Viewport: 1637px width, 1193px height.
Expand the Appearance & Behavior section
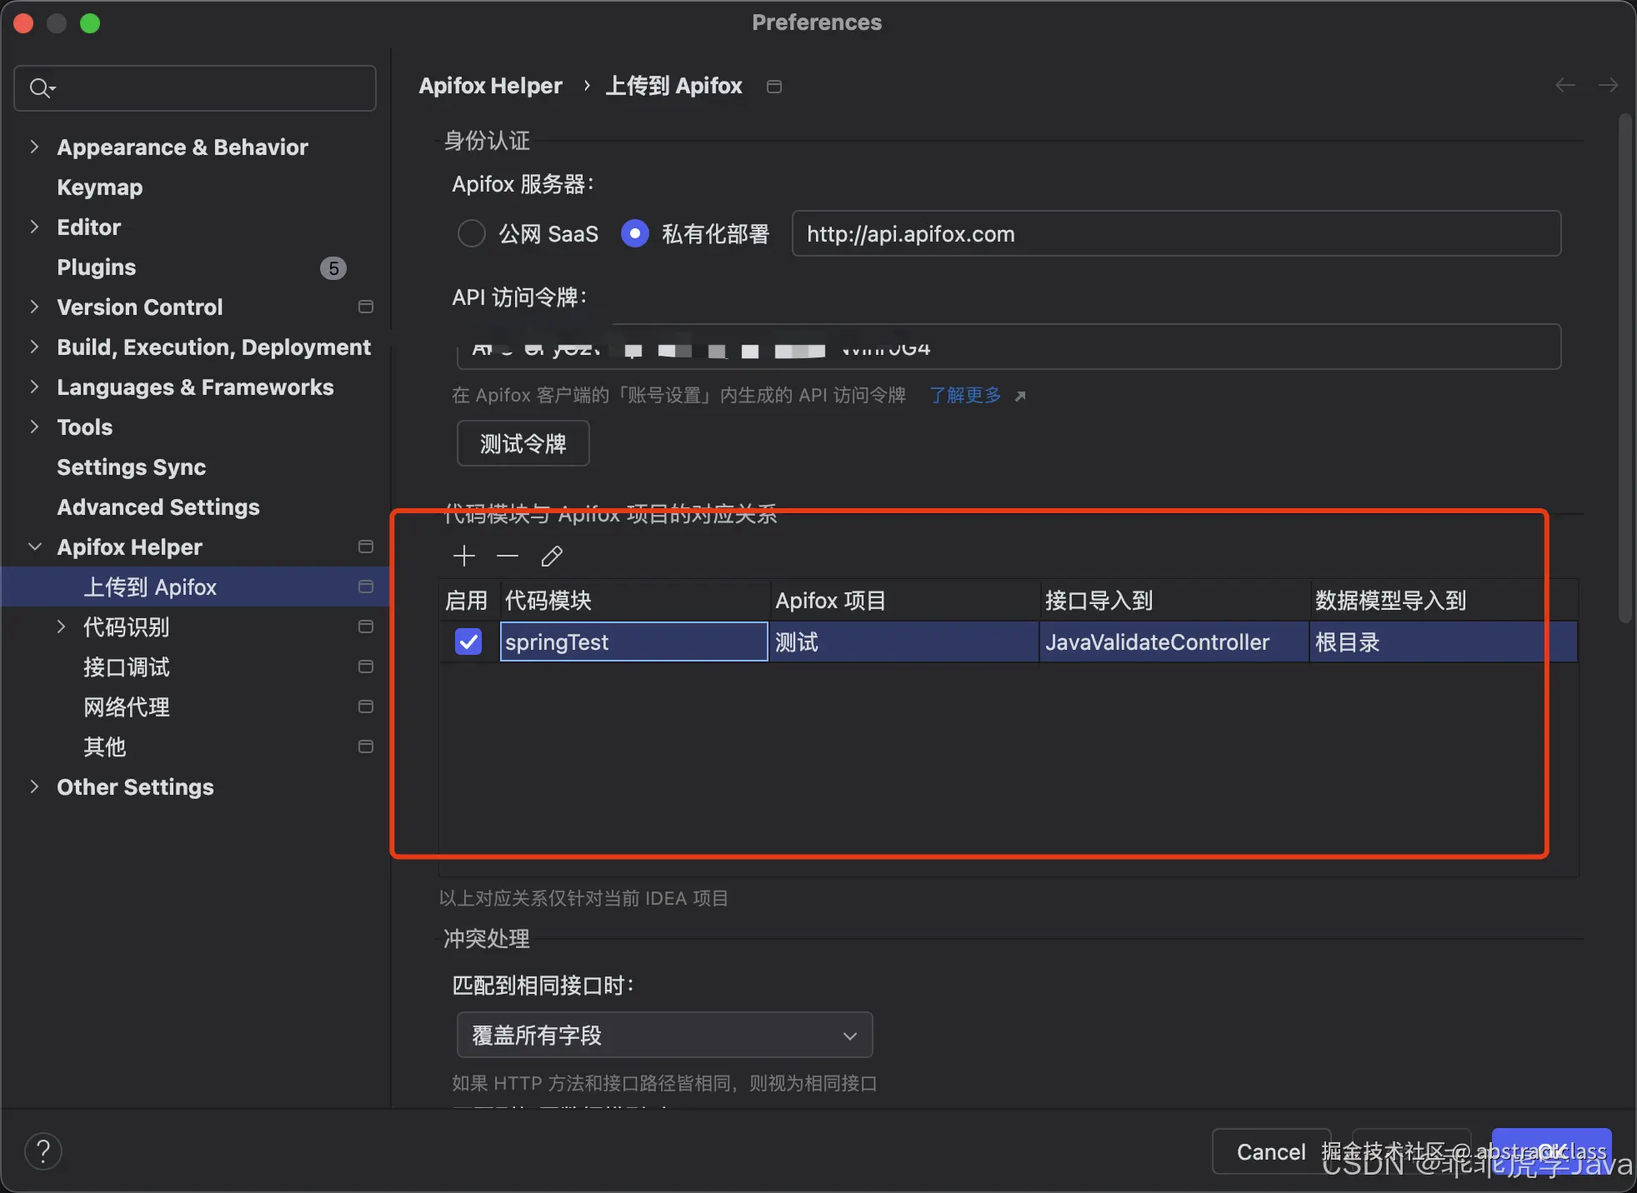point(34,147)
